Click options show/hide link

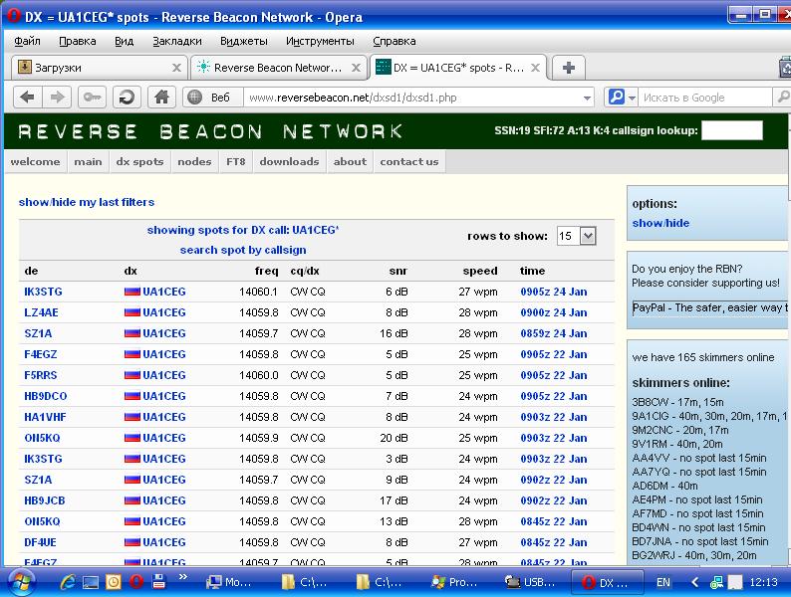pyautogui.click(x=660, y=223)
